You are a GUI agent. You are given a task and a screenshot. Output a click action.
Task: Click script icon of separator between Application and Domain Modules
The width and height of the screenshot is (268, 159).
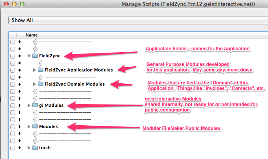coord(41,77)
